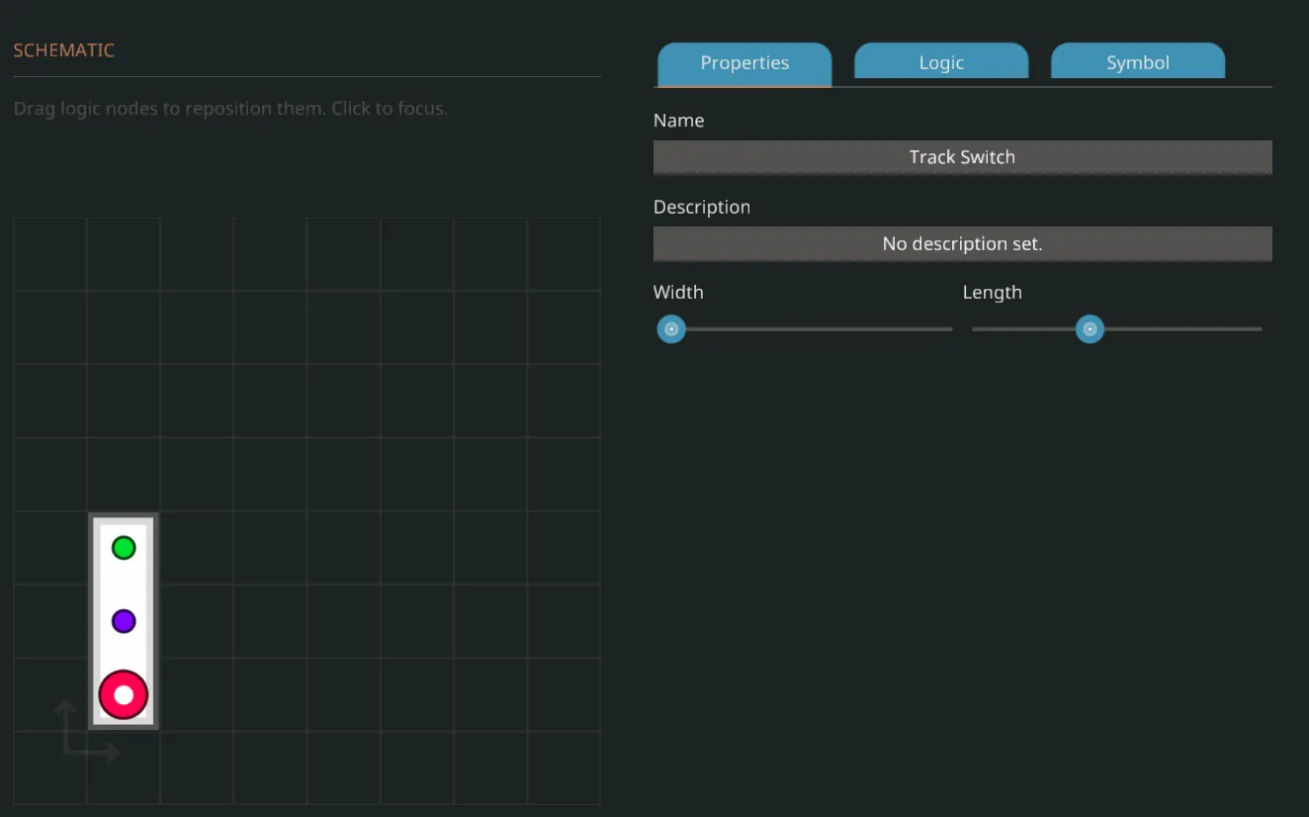
Task: Grab the Width slider handle
Action: 671,329
